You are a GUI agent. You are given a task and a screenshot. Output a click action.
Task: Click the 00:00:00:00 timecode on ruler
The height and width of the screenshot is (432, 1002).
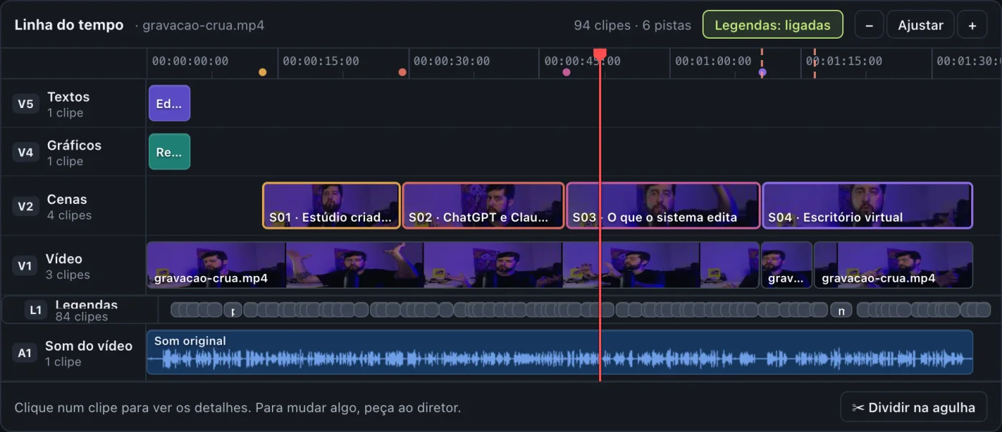[x=190, y=62]
